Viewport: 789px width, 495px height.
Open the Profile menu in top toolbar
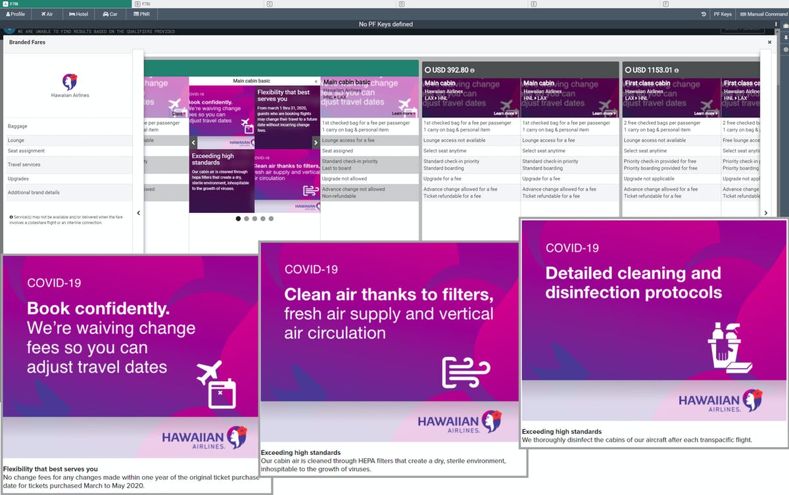[16, 14]
